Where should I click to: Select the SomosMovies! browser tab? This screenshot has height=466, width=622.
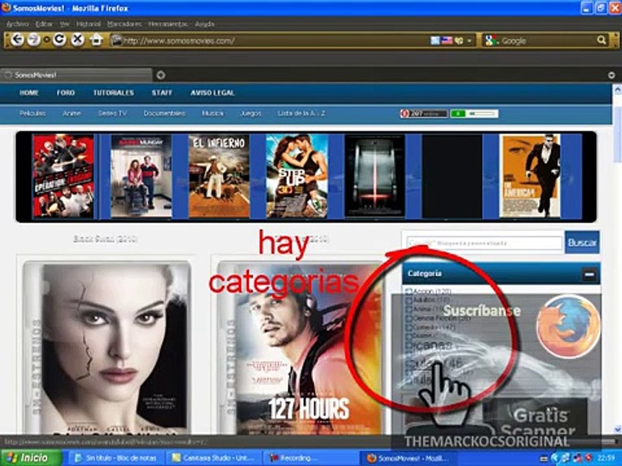point(76,75)
